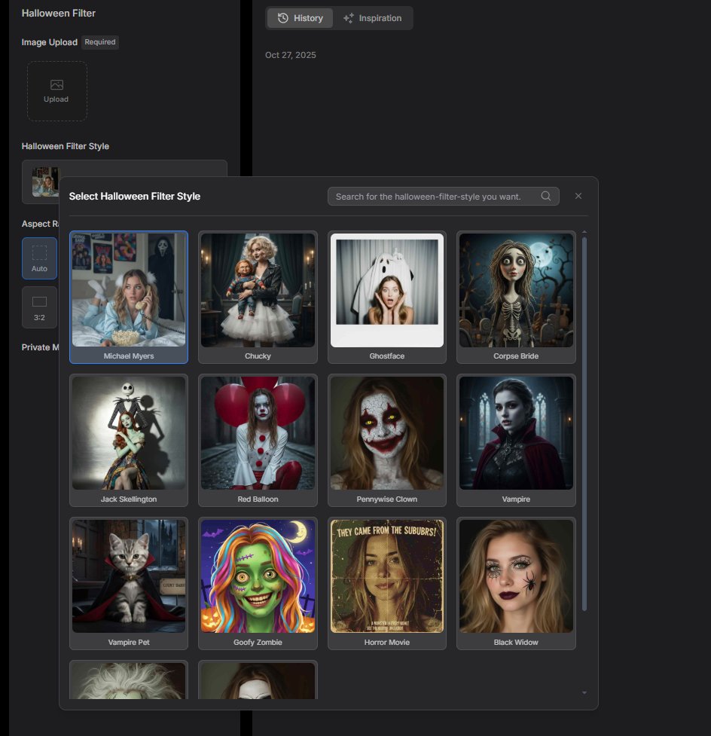Pick the Horror Movie poster style
Screen dimensions: 711x736
(386, 583)
